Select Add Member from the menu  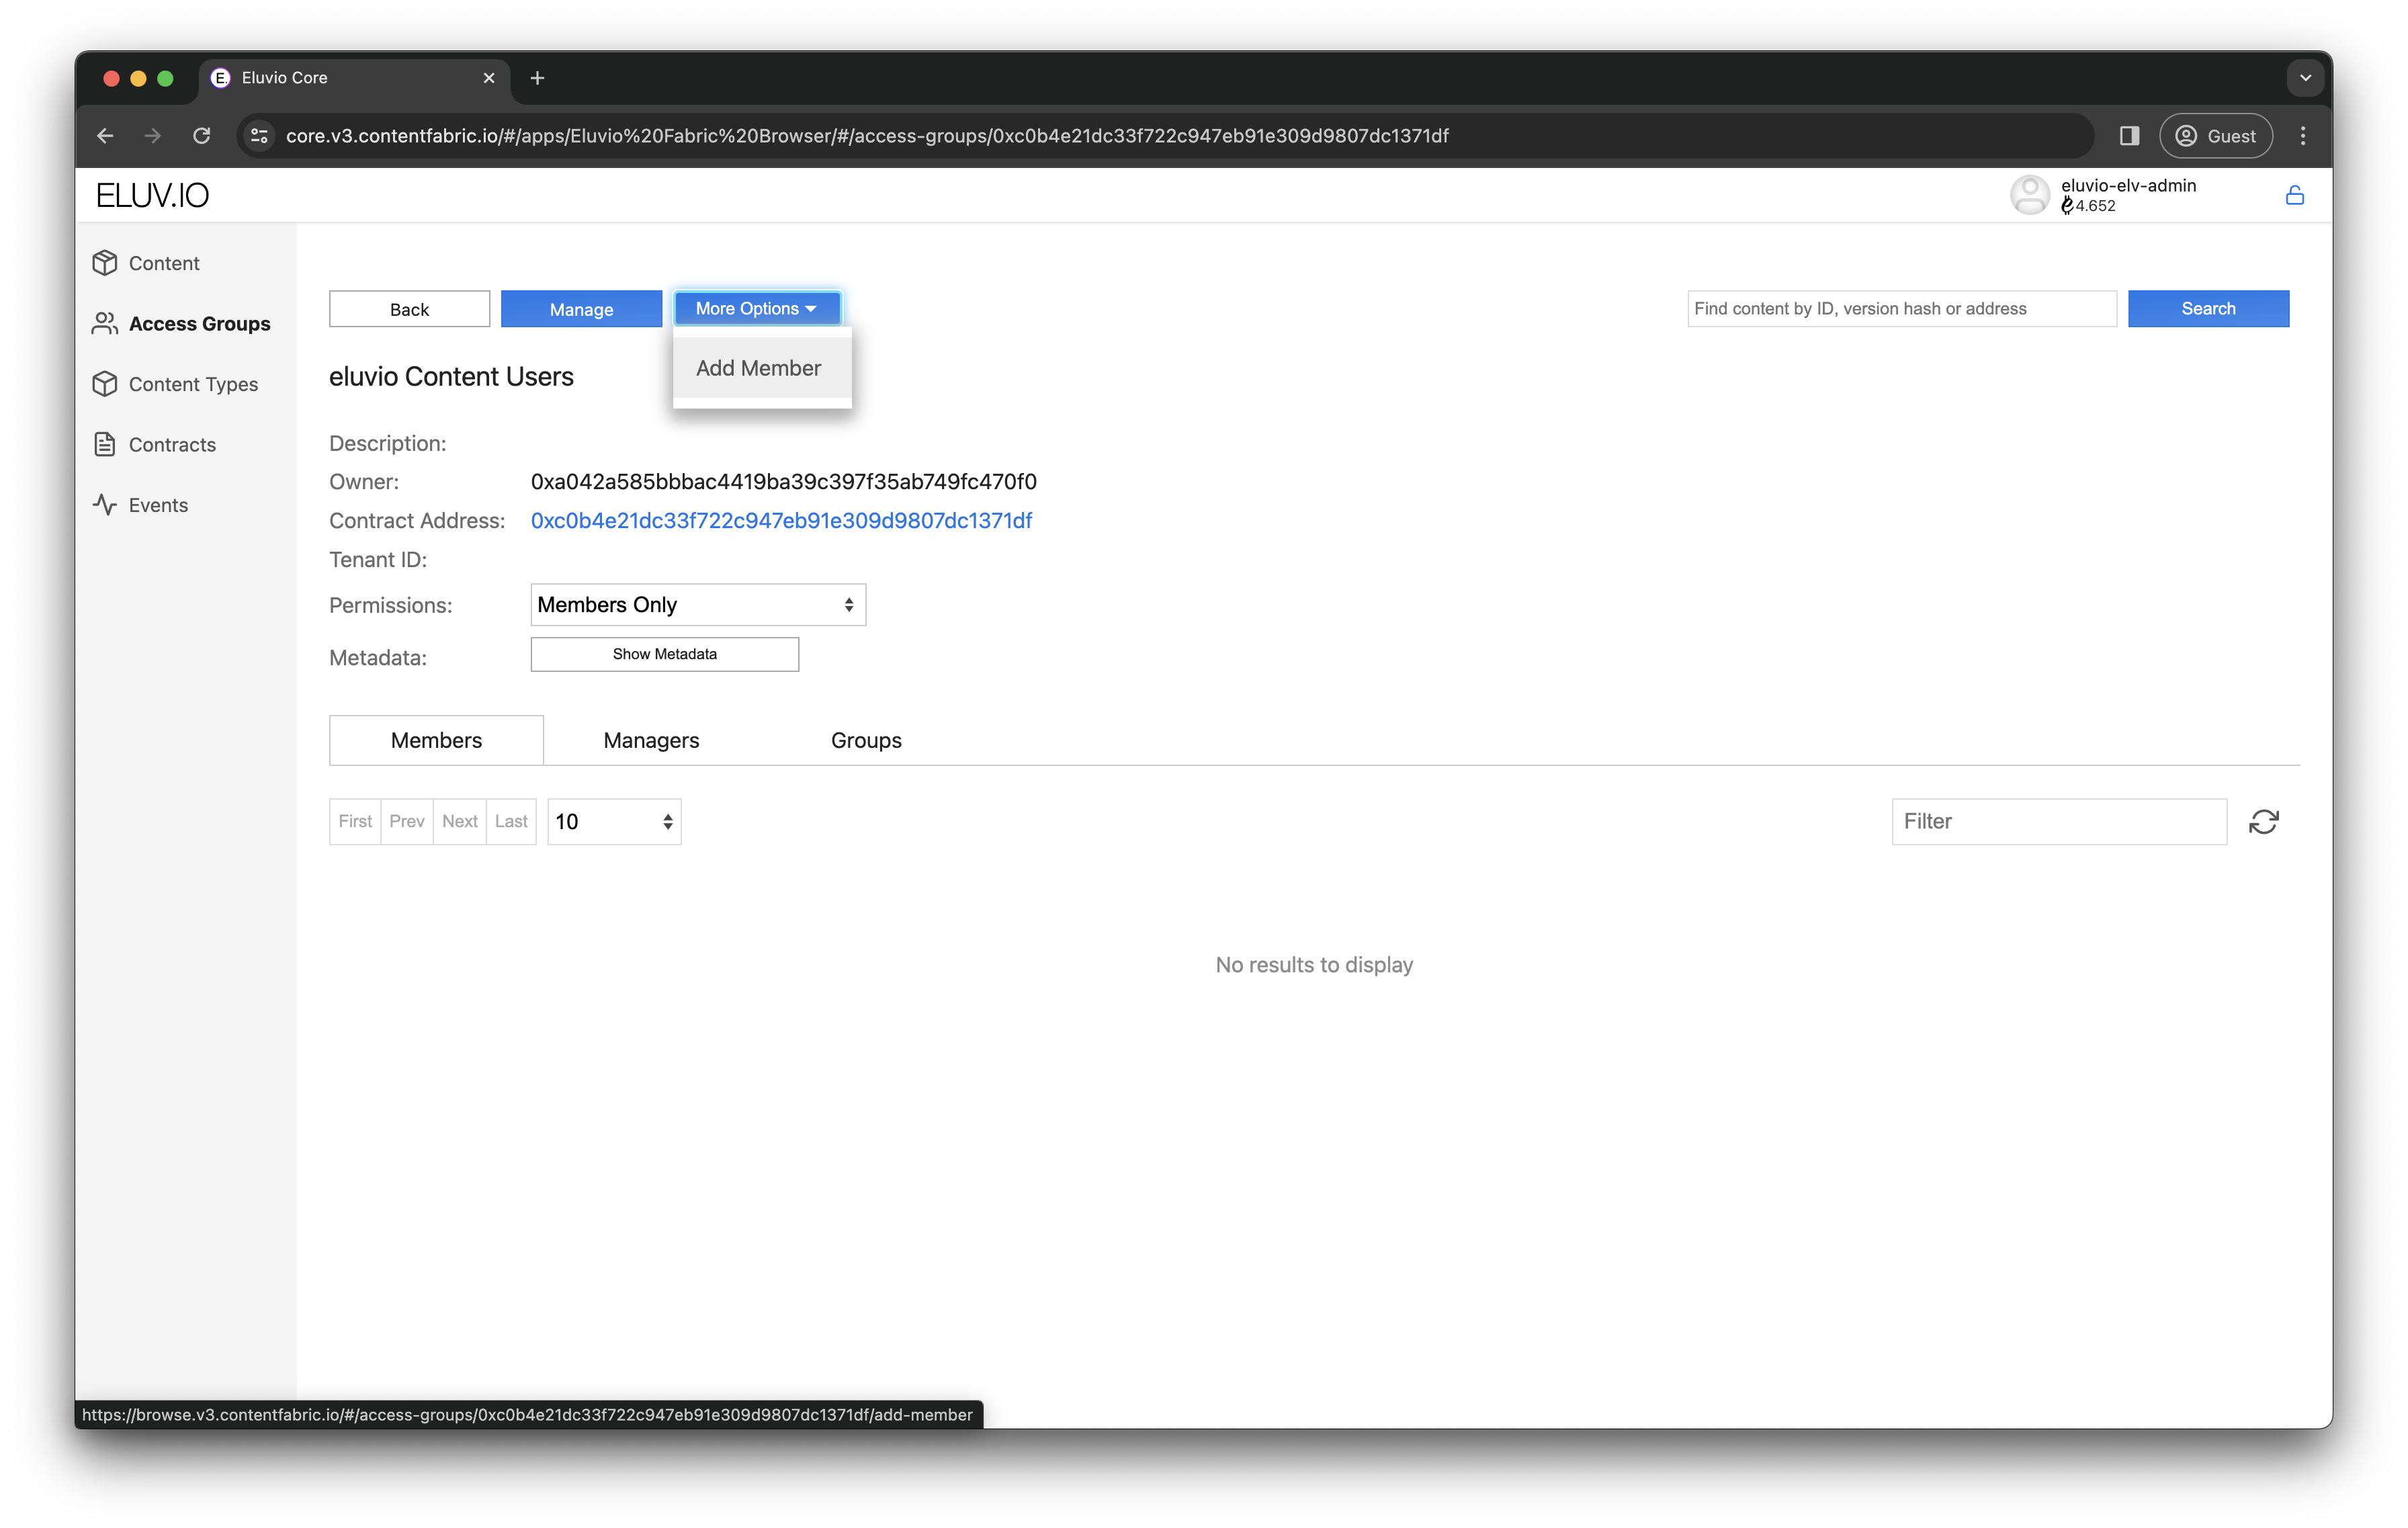[x=762, y=368]
